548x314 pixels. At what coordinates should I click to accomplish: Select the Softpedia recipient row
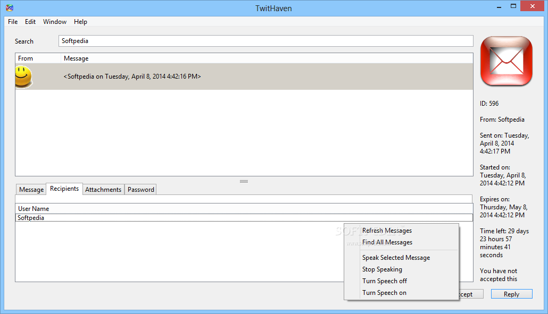point(244,218)
